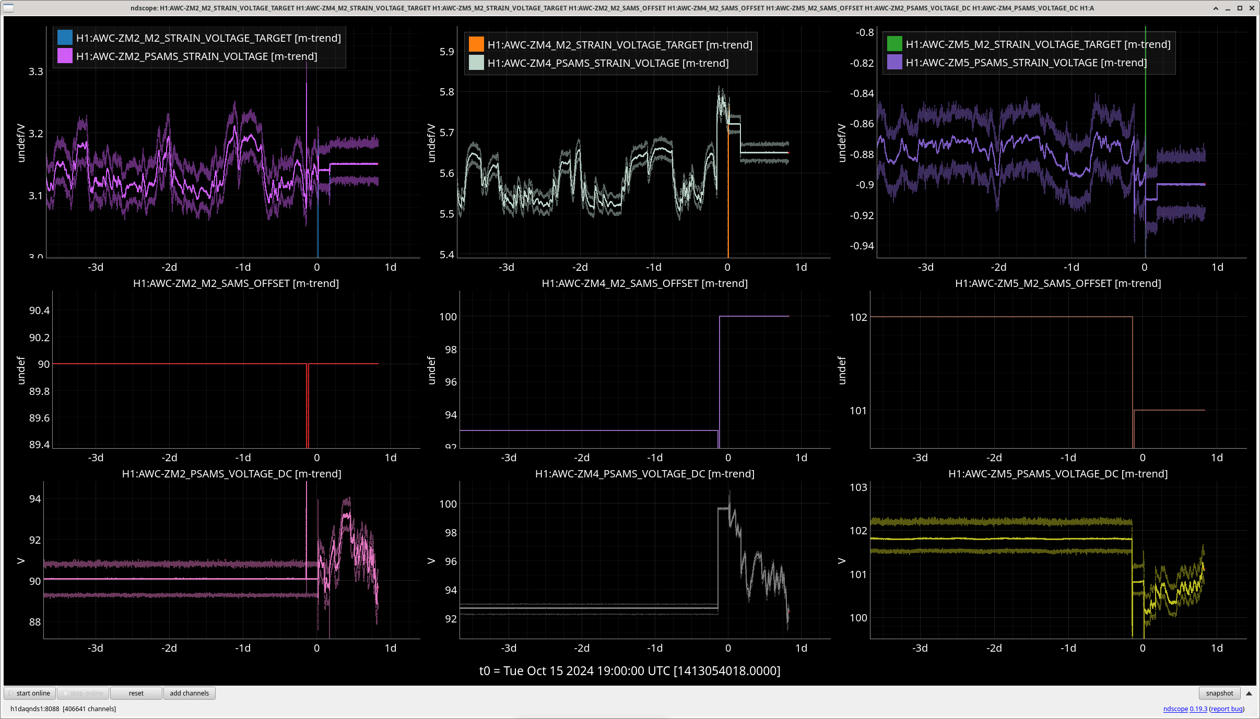Reset the plot view with reset button

136,693
